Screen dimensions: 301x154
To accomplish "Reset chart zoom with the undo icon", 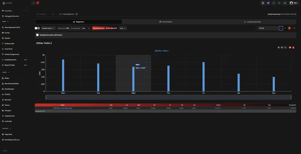I will [286, 48].
